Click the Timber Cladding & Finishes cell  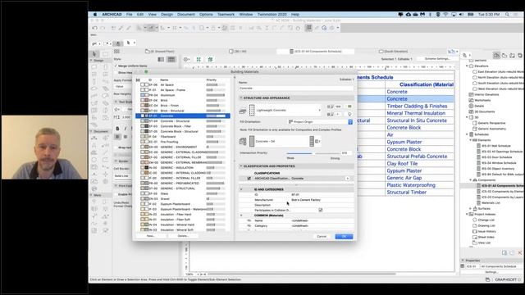[420, 106]
